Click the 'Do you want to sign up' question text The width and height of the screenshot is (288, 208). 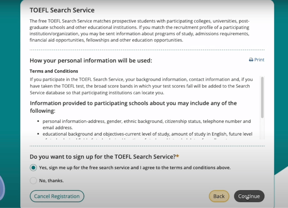tap(103, 157)
